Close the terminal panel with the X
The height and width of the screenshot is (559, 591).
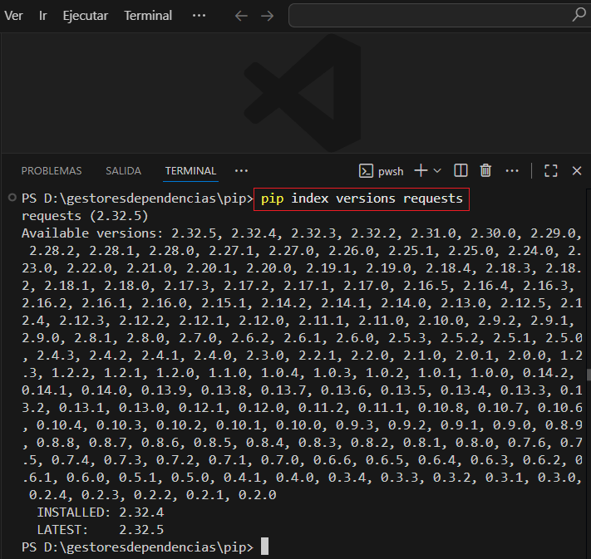coord(577,170)
